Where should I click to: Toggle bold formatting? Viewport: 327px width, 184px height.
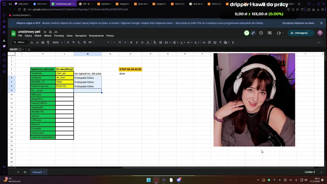coord(131,42)
